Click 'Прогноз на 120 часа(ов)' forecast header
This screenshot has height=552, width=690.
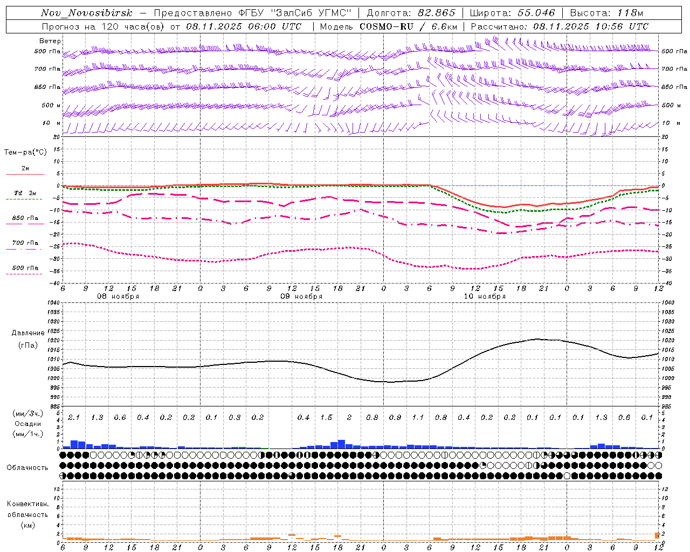point(104,26)
